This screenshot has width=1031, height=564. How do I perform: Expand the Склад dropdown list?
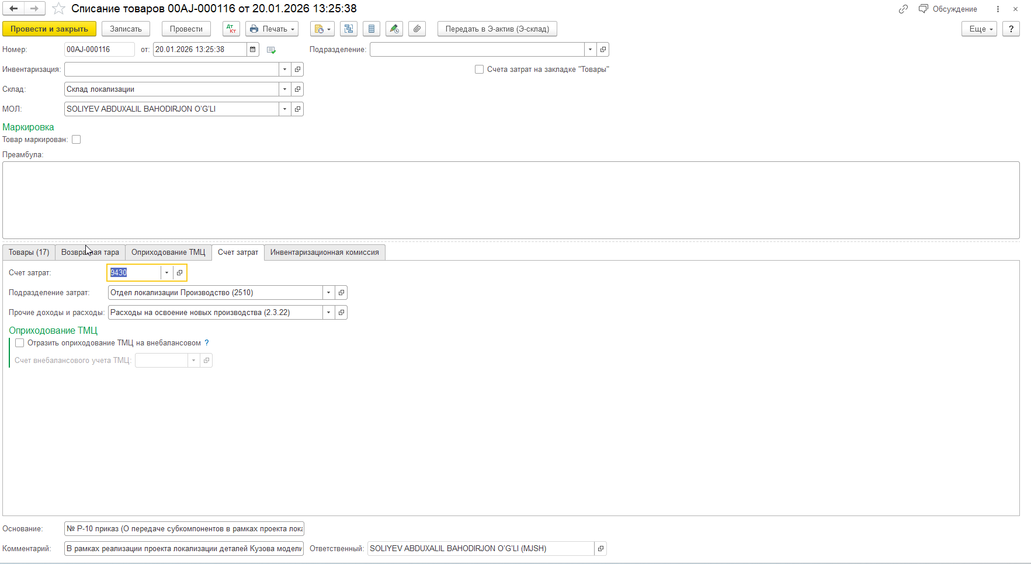(x=284, y=89)
